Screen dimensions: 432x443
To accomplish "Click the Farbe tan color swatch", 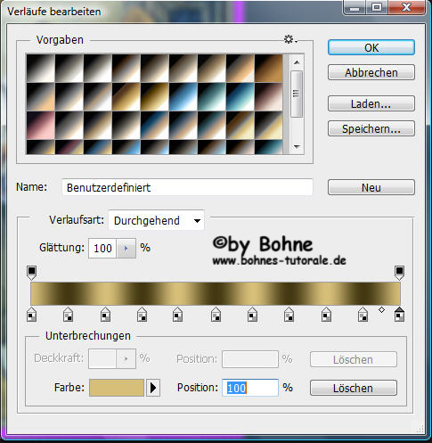I will [117, 388].
